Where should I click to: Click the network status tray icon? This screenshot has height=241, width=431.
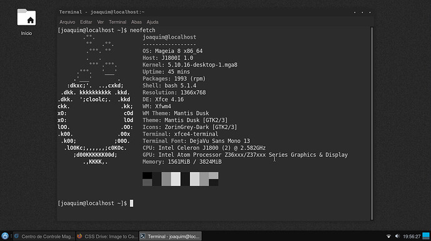[x=389, y=236]
